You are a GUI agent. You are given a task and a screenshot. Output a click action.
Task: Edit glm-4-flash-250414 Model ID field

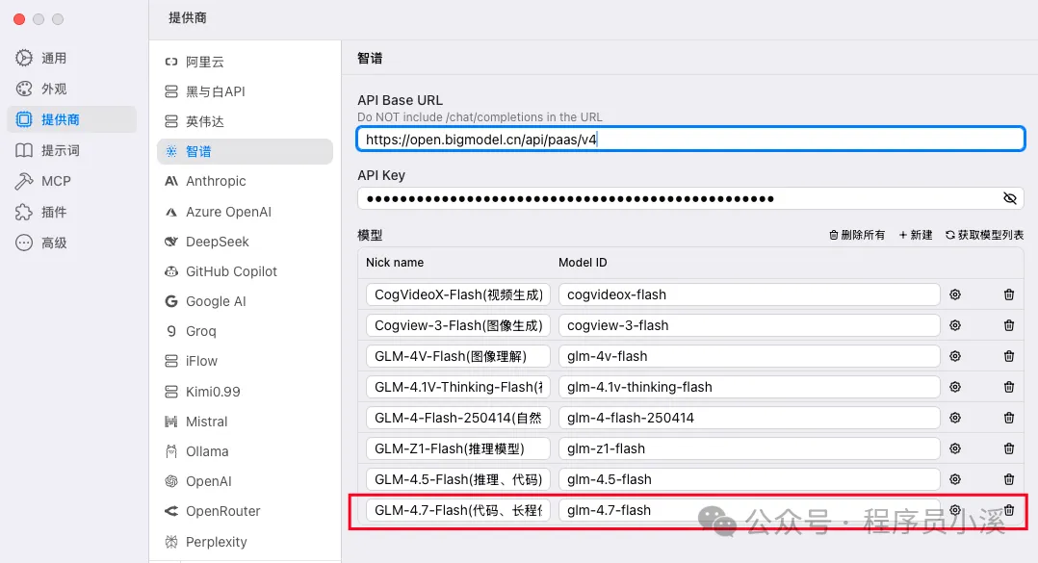point(749,418)
